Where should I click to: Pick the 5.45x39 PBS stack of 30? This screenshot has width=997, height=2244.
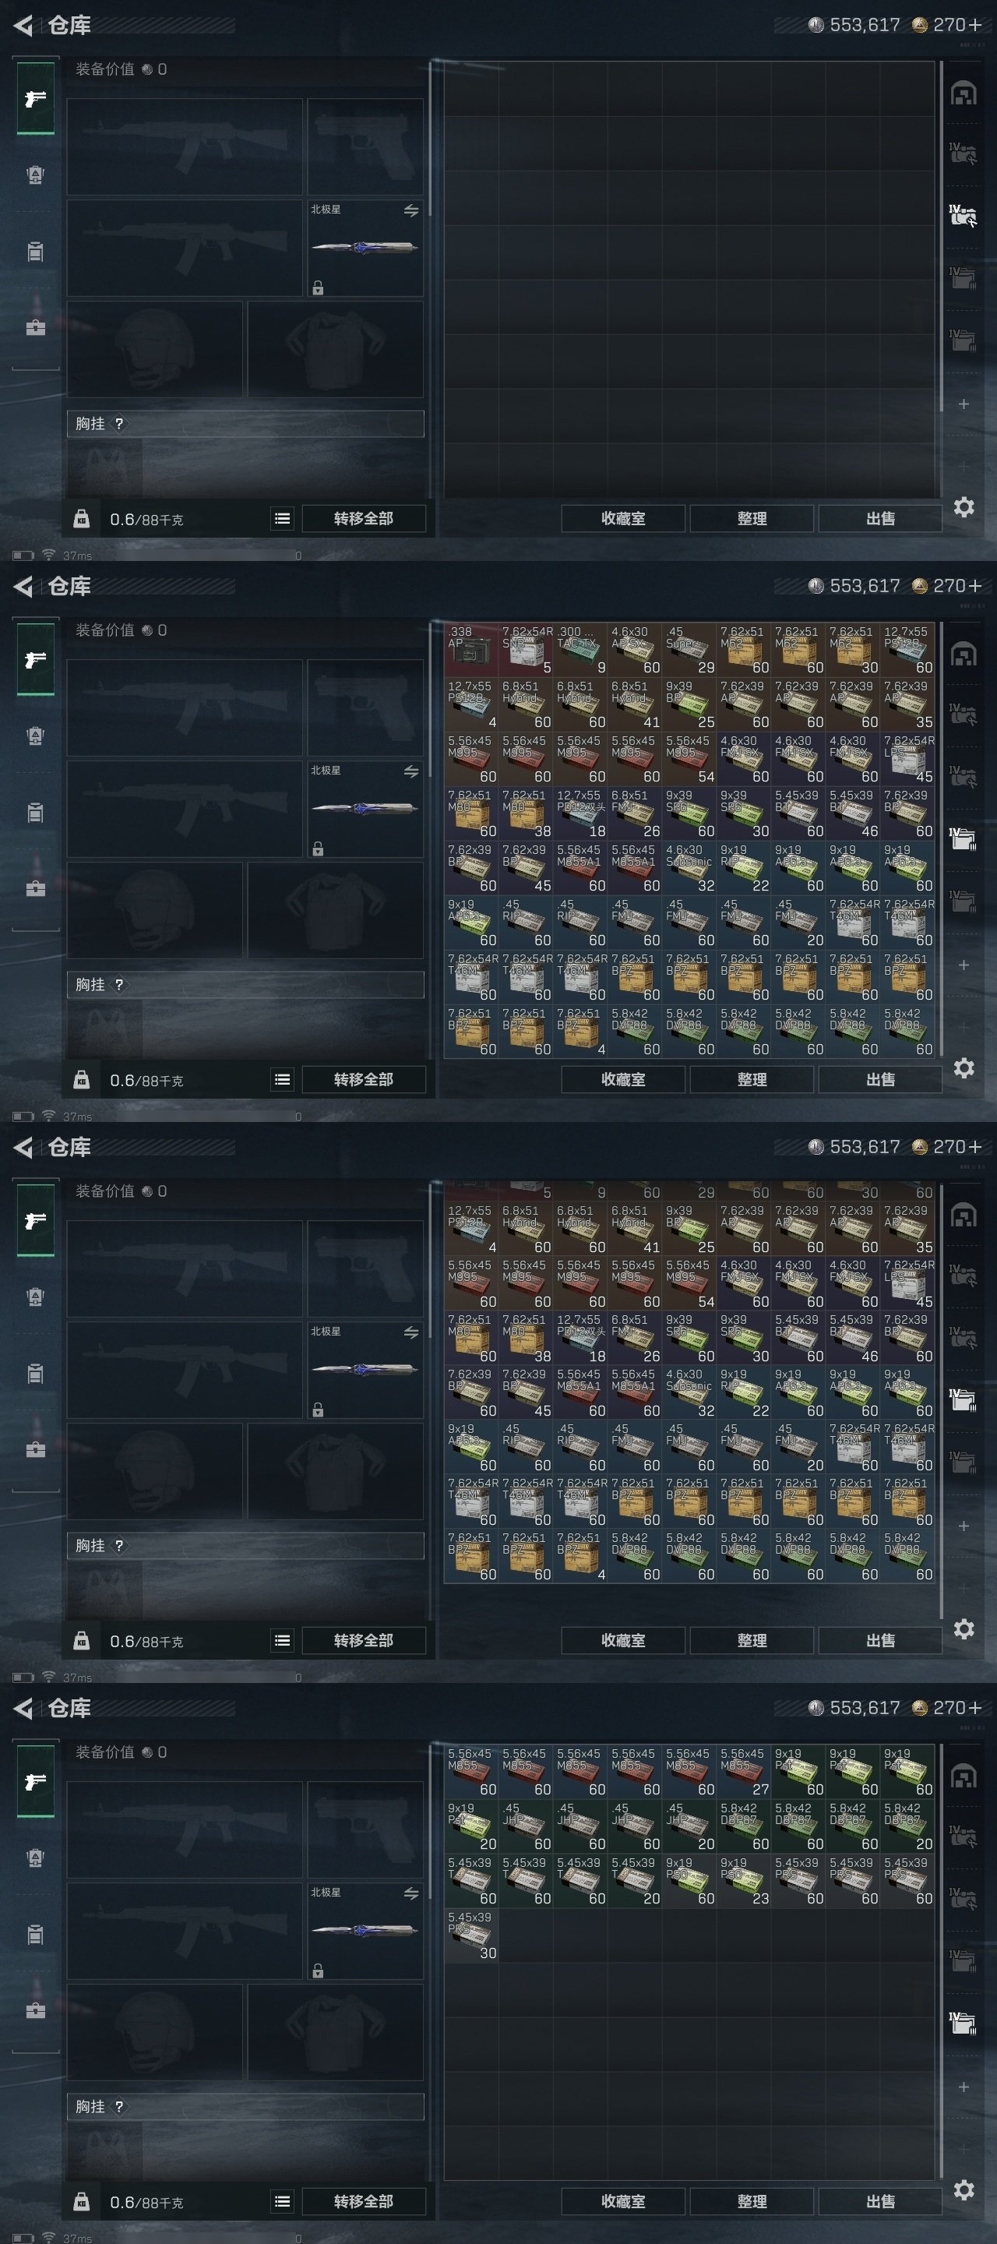pos(471,1935)
